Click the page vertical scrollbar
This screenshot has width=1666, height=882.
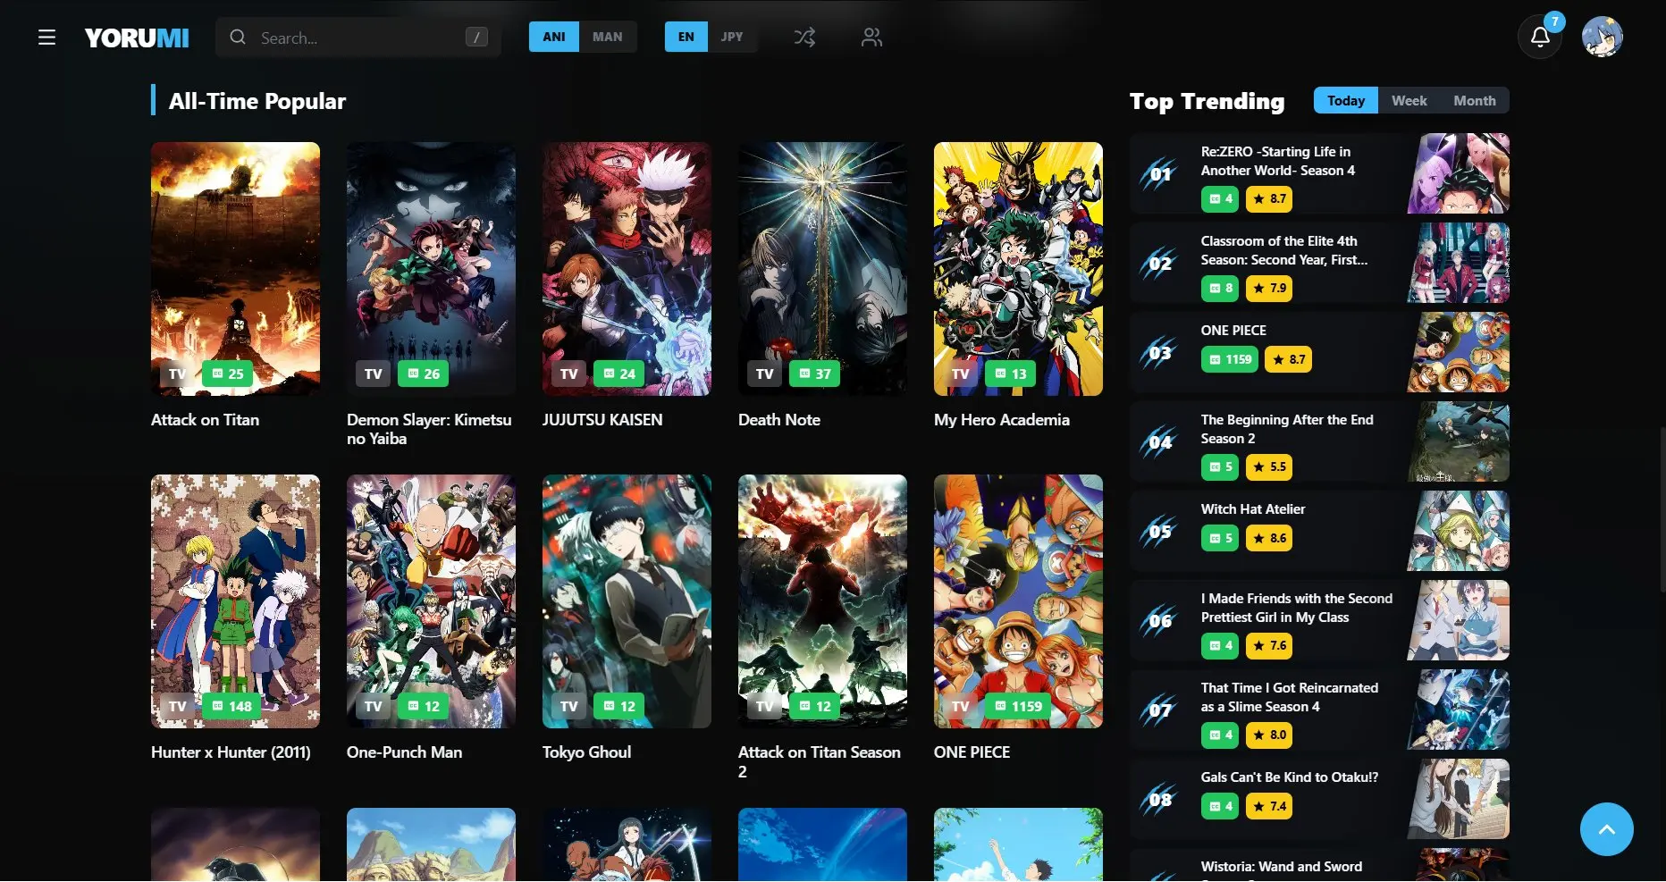pos(1662,509)
